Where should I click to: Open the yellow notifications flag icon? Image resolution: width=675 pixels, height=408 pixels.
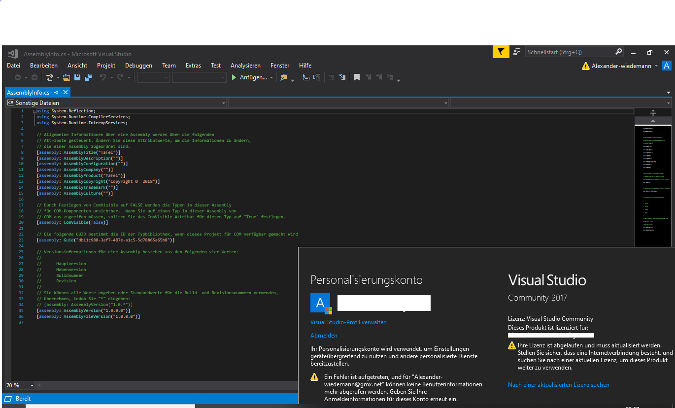point(501,52)
